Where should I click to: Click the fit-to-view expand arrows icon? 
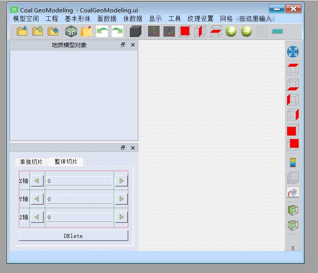coord(292,52)
